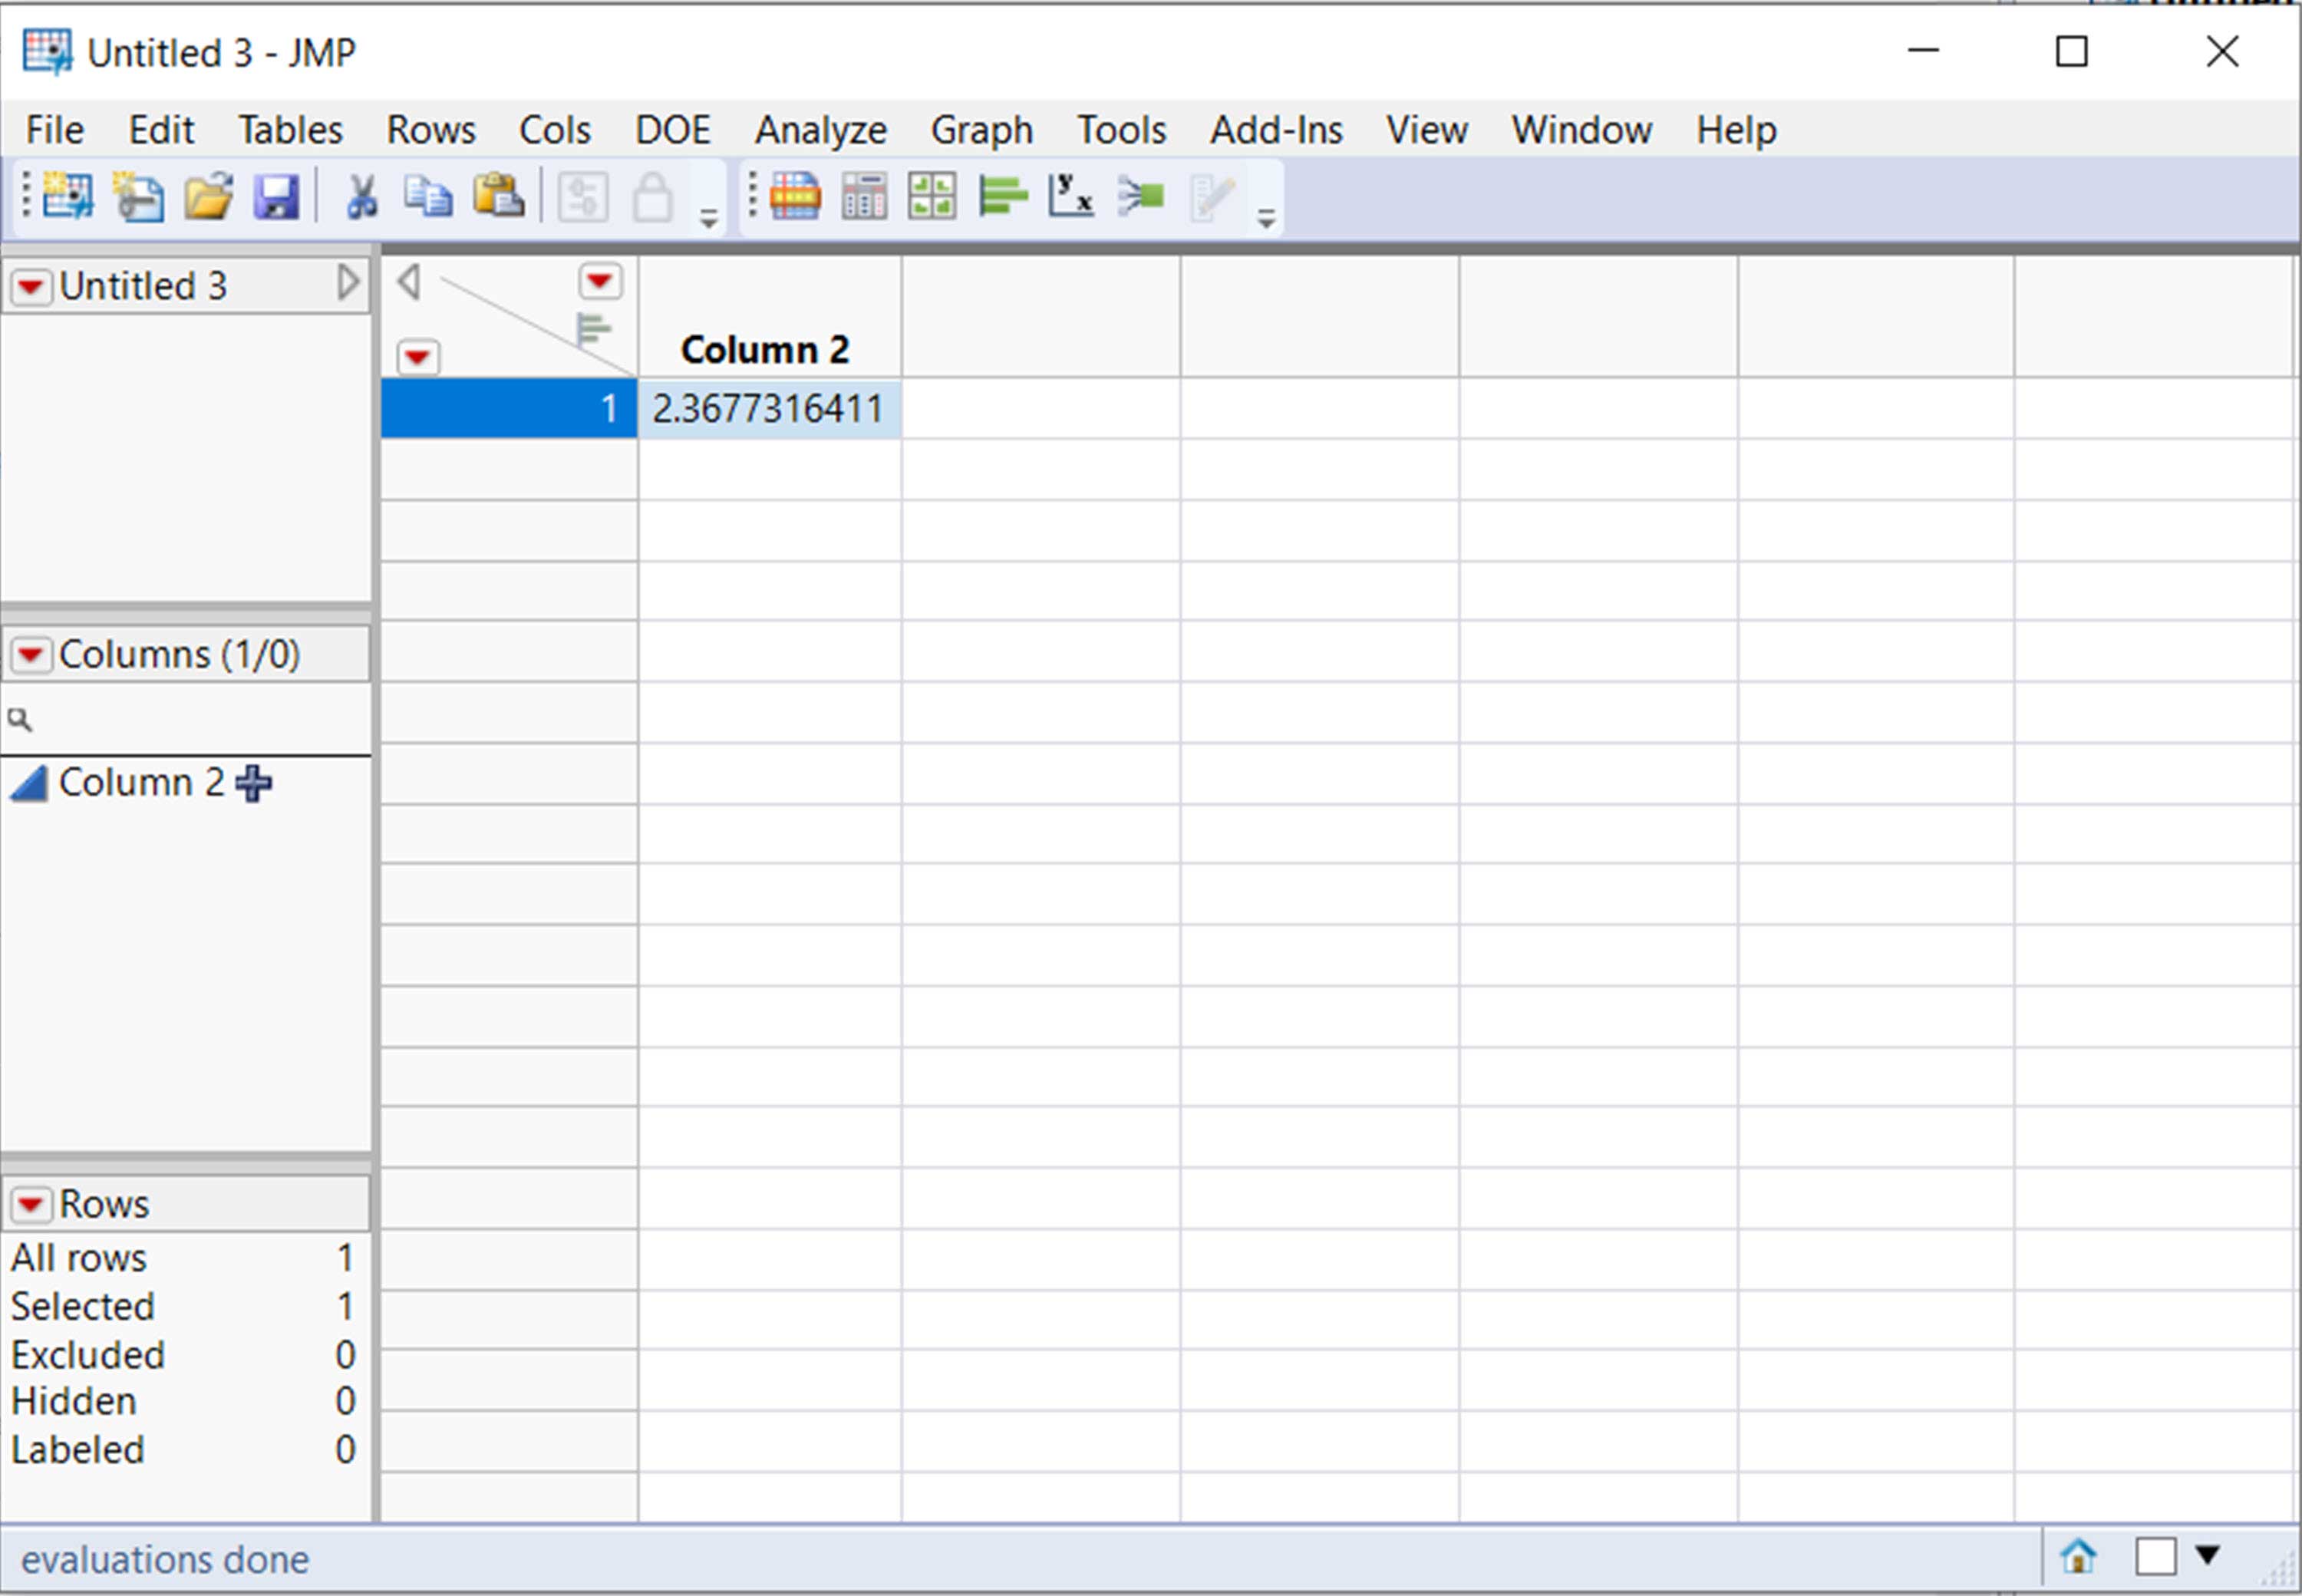This screenshot has height=1596, width=2302.
Task: Open the Tables menu
Action: [x=290, y=130]
